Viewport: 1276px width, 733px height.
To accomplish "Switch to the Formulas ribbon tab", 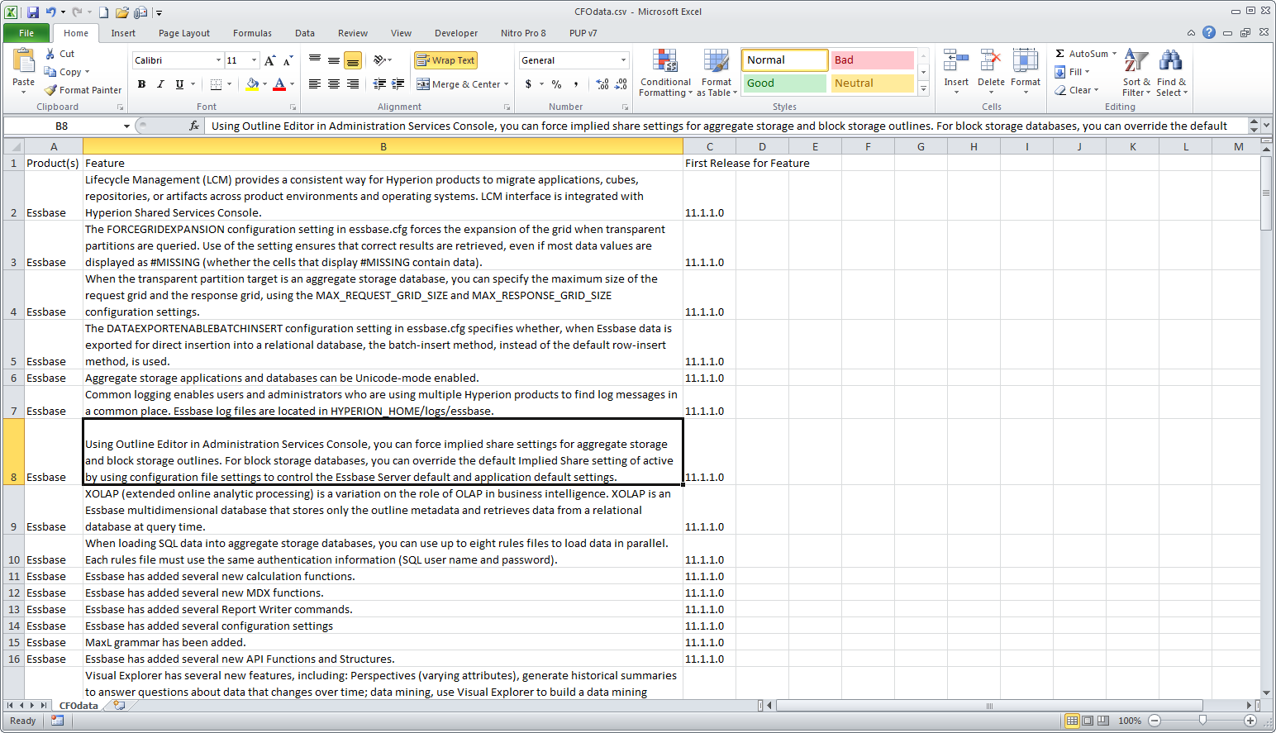I will point(252,33).
